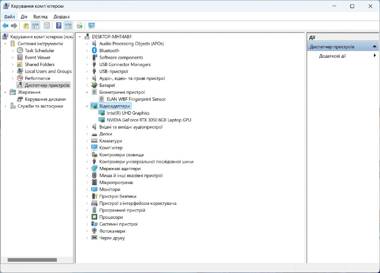380x273 pixels.
Task: Click the Help question mark toolbar icon
Action: pos(59,26)
